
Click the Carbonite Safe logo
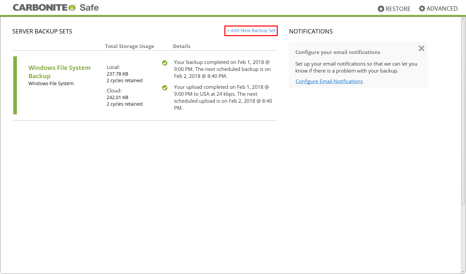56,8
